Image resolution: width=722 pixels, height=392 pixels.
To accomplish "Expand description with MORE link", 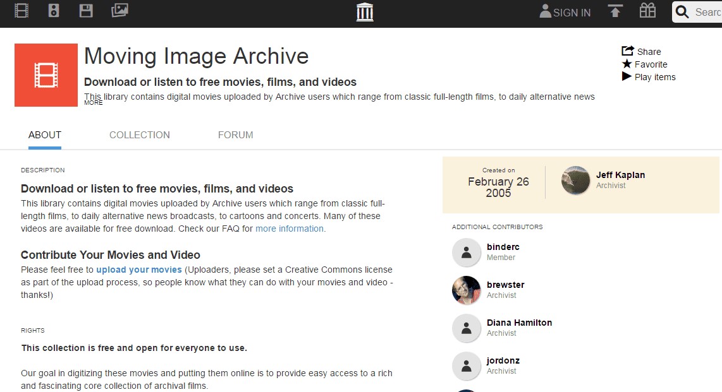I will pos(94,103).
